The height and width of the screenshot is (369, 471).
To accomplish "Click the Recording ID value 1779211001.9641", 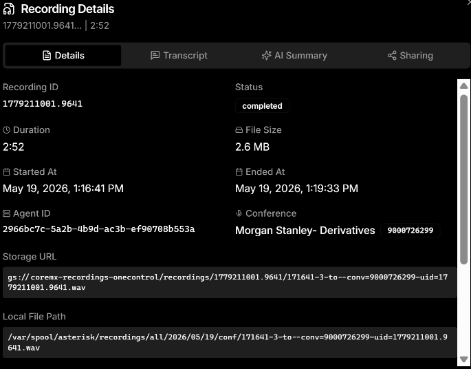I will 43,104.
